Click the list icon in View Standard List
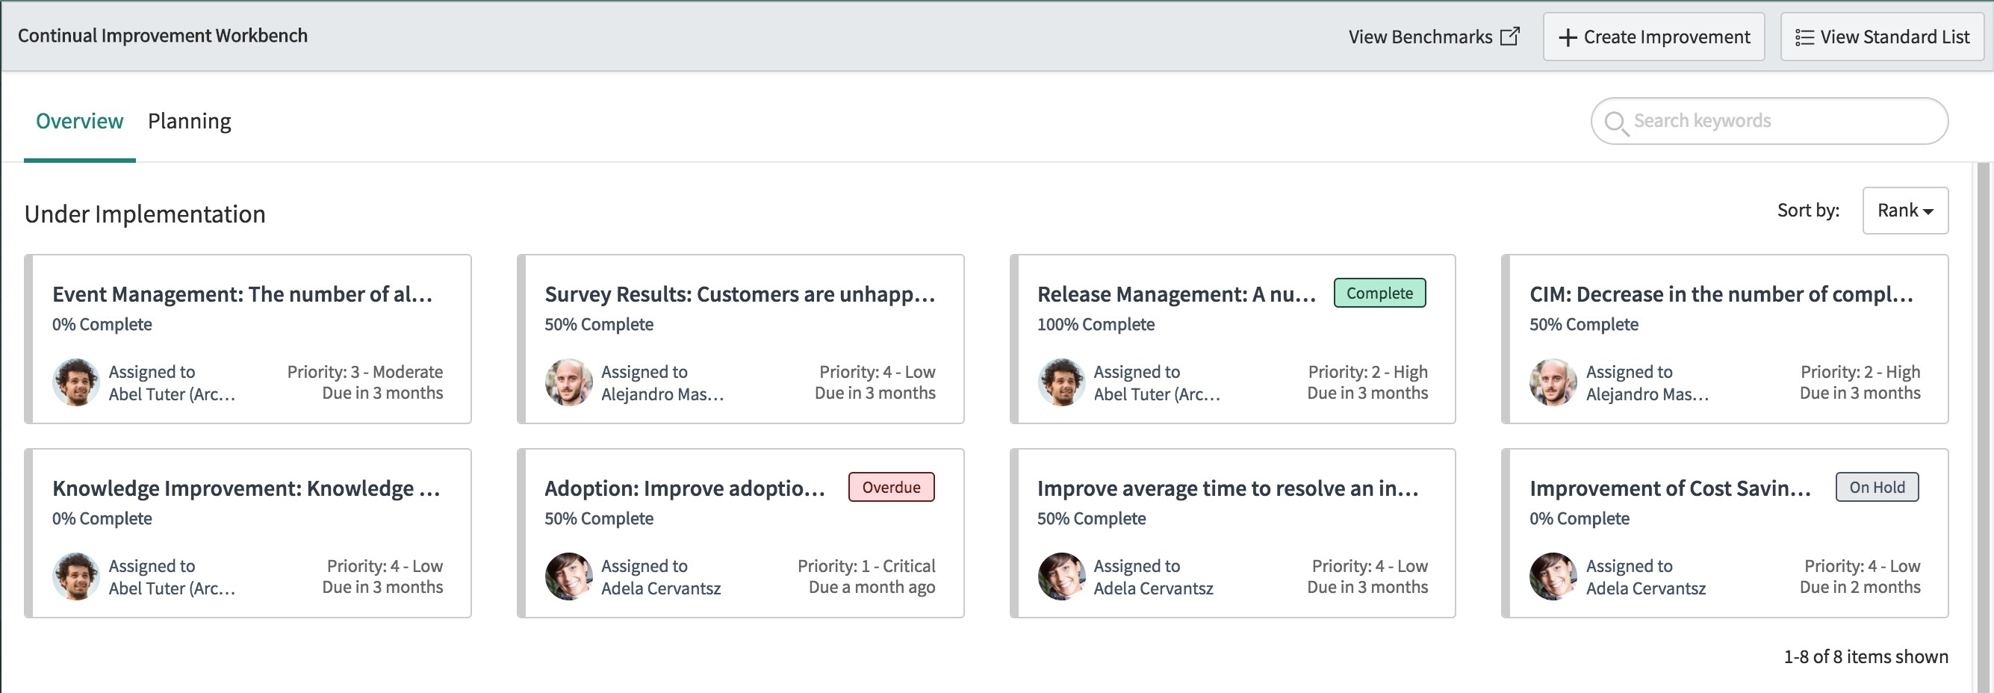Viewport: 1994px width, 693px height. (x=1804, y=37)
